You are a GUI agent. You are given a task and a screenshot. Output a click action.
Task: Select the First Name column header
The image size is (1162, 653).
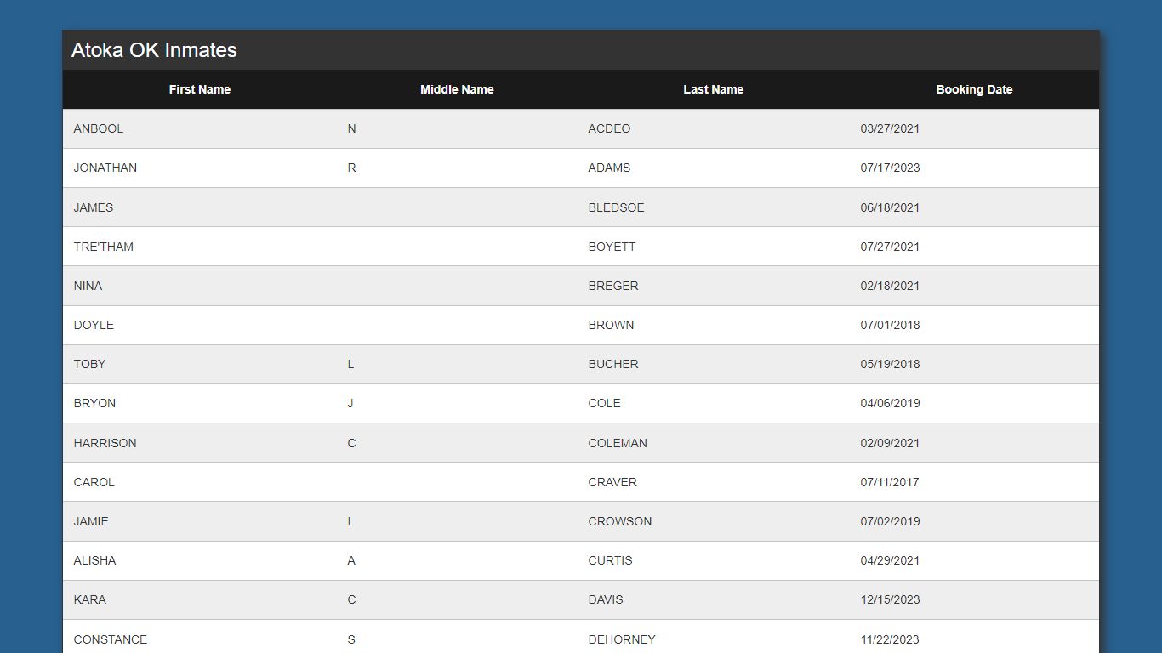pyautogui.click(x=200, y=89)
